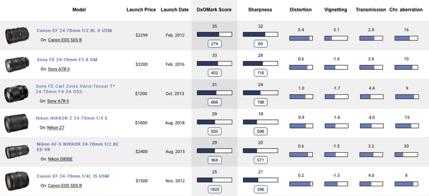Open Canon EF 24-70mm f/2.8L II USM lens thumbnail
The height and width of the screenshot is (196, 429).
pos(17,35)
